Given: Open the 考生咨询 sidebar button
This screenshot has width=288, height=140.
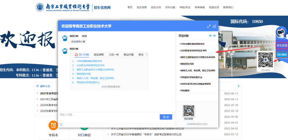Looking at the screenshot, I should 282,46.
